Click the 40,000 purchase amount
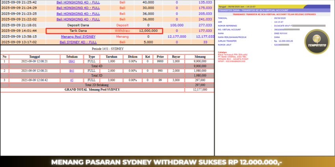The width and height of the screenshot is (335, 167). pos(148,2)
